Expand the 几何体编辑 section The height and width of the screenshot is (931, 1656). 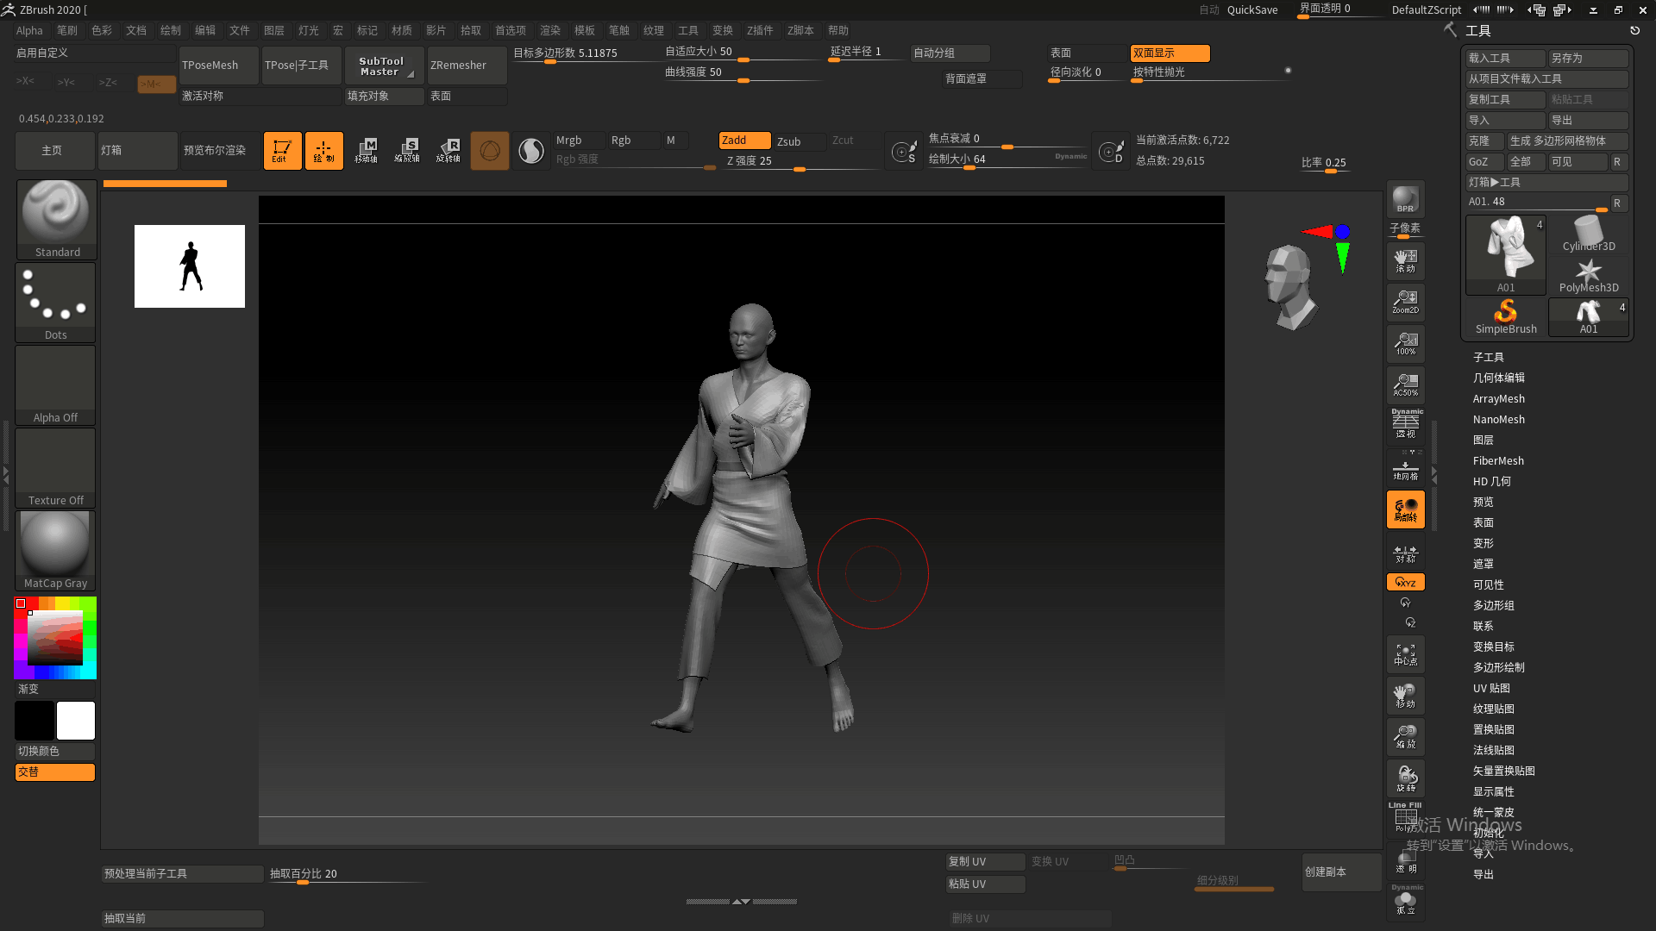[1498, 378]
